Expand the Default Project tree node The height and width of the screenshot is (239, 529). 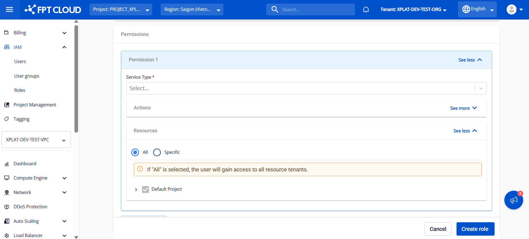[136, 190]
